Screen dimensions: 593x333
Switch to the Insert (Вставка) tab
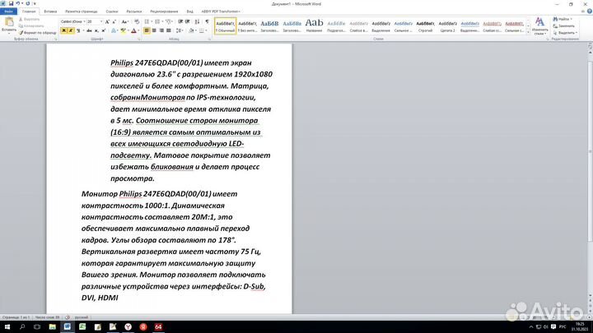click(50, 12)
